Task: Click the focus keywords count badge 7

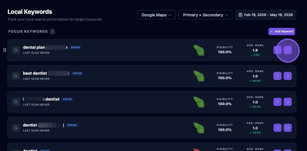Action: pyautogui.click(x=52, y=32)
